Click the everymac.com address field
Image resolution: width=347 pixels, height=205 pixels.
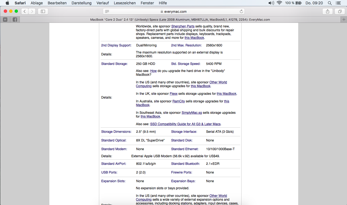point(174,11)
